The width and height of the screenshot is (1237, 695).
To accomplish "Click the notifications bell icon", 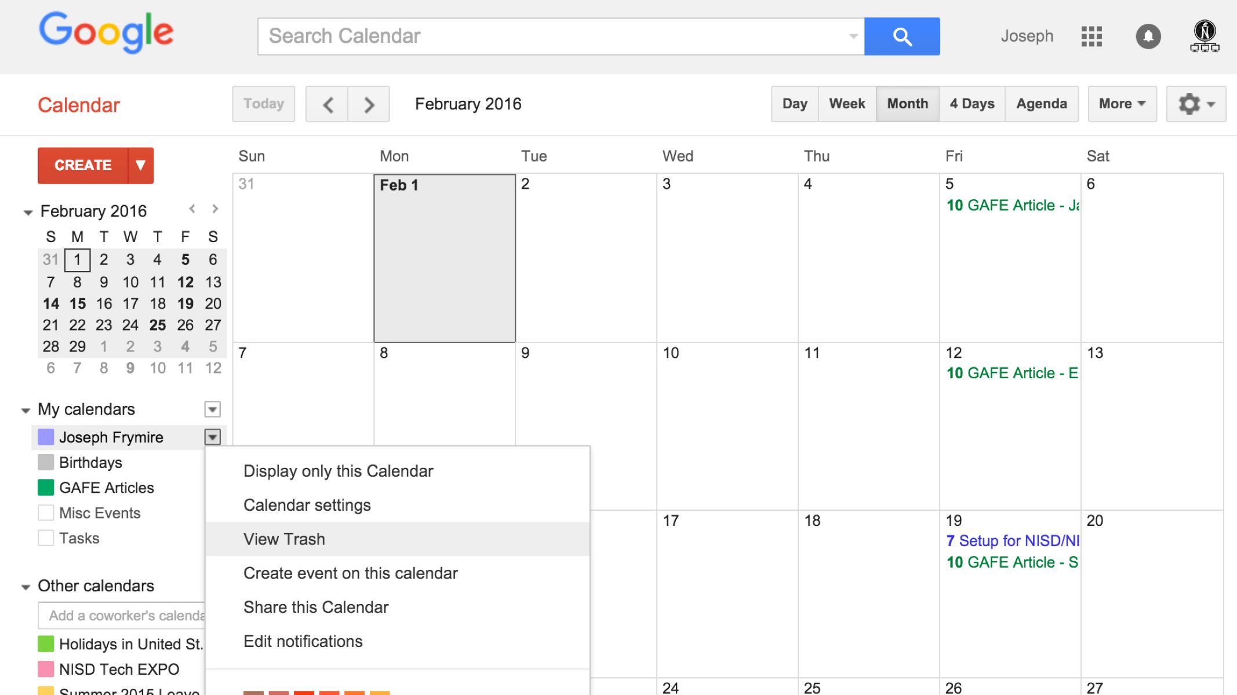I will click(x=1146, y=36).
